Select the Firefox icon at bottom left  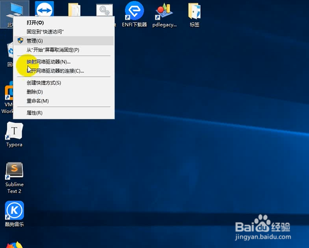[14, 244]
